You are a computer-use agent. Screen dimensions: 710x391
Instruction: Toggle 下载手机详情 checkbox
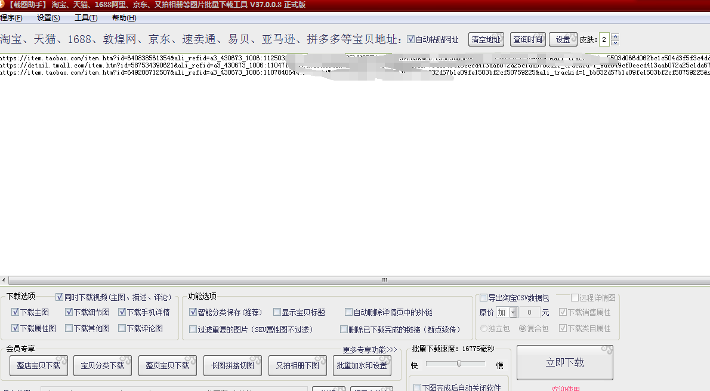(122, 312)
